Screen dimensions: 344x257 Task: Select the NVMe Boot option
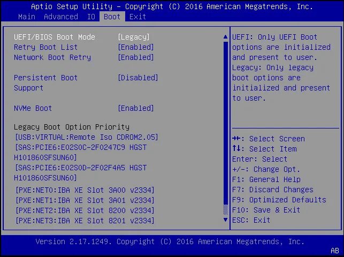click(33, 108)
